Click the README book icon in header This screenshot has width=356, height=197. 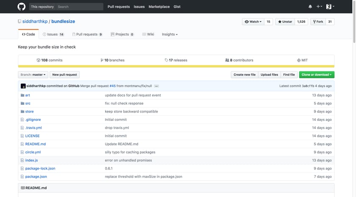pyautogui.click(x=23, y=188)
